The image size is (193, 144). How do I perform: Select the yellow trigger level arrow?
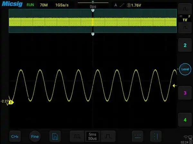pyautogui.click(x=175, y=86)
